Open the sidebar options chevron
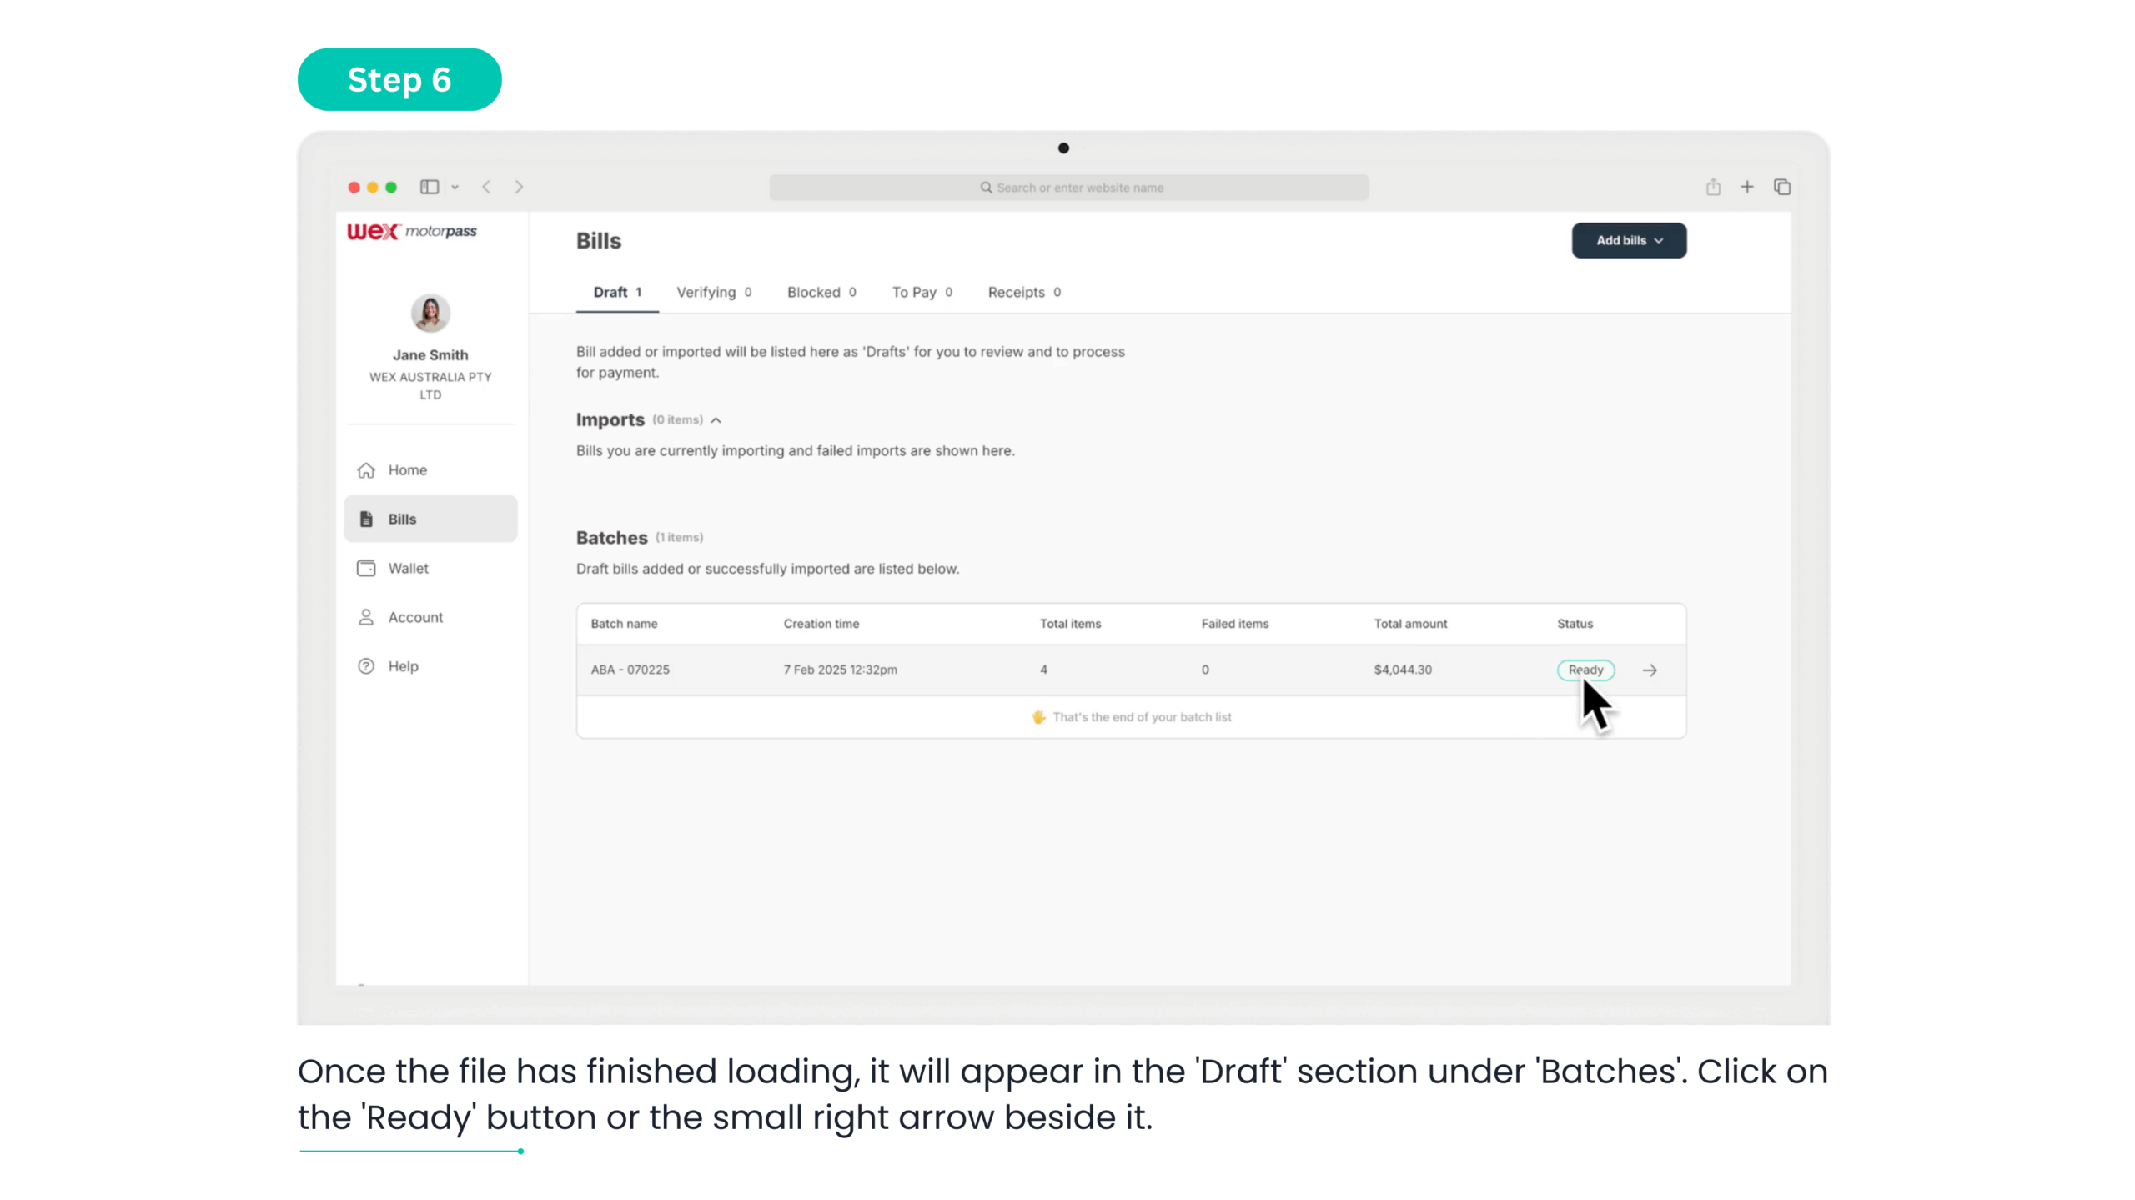The image size is (2135, 1200). [x=455, y=188]
